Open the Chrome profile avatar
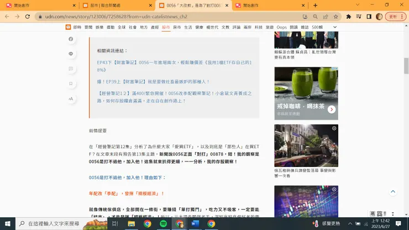Viewport: 409px width, 230px height. [x=379, y=17]
